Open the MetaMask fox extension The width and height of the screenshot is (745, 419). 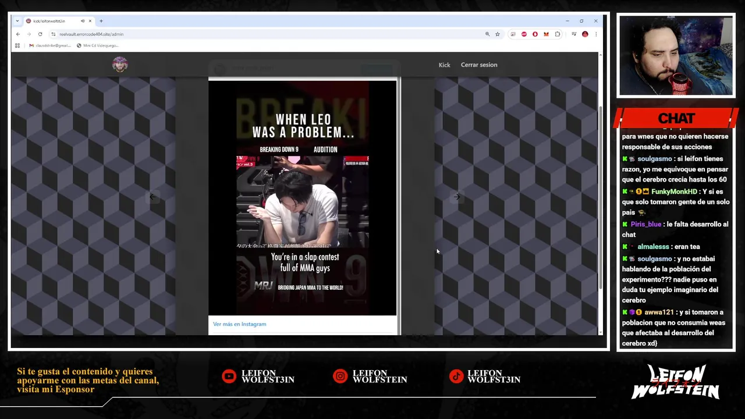(x=546, y=34)
